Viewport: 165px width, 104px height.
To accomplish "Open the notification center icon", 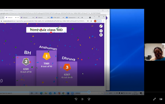I will (141, 93).
